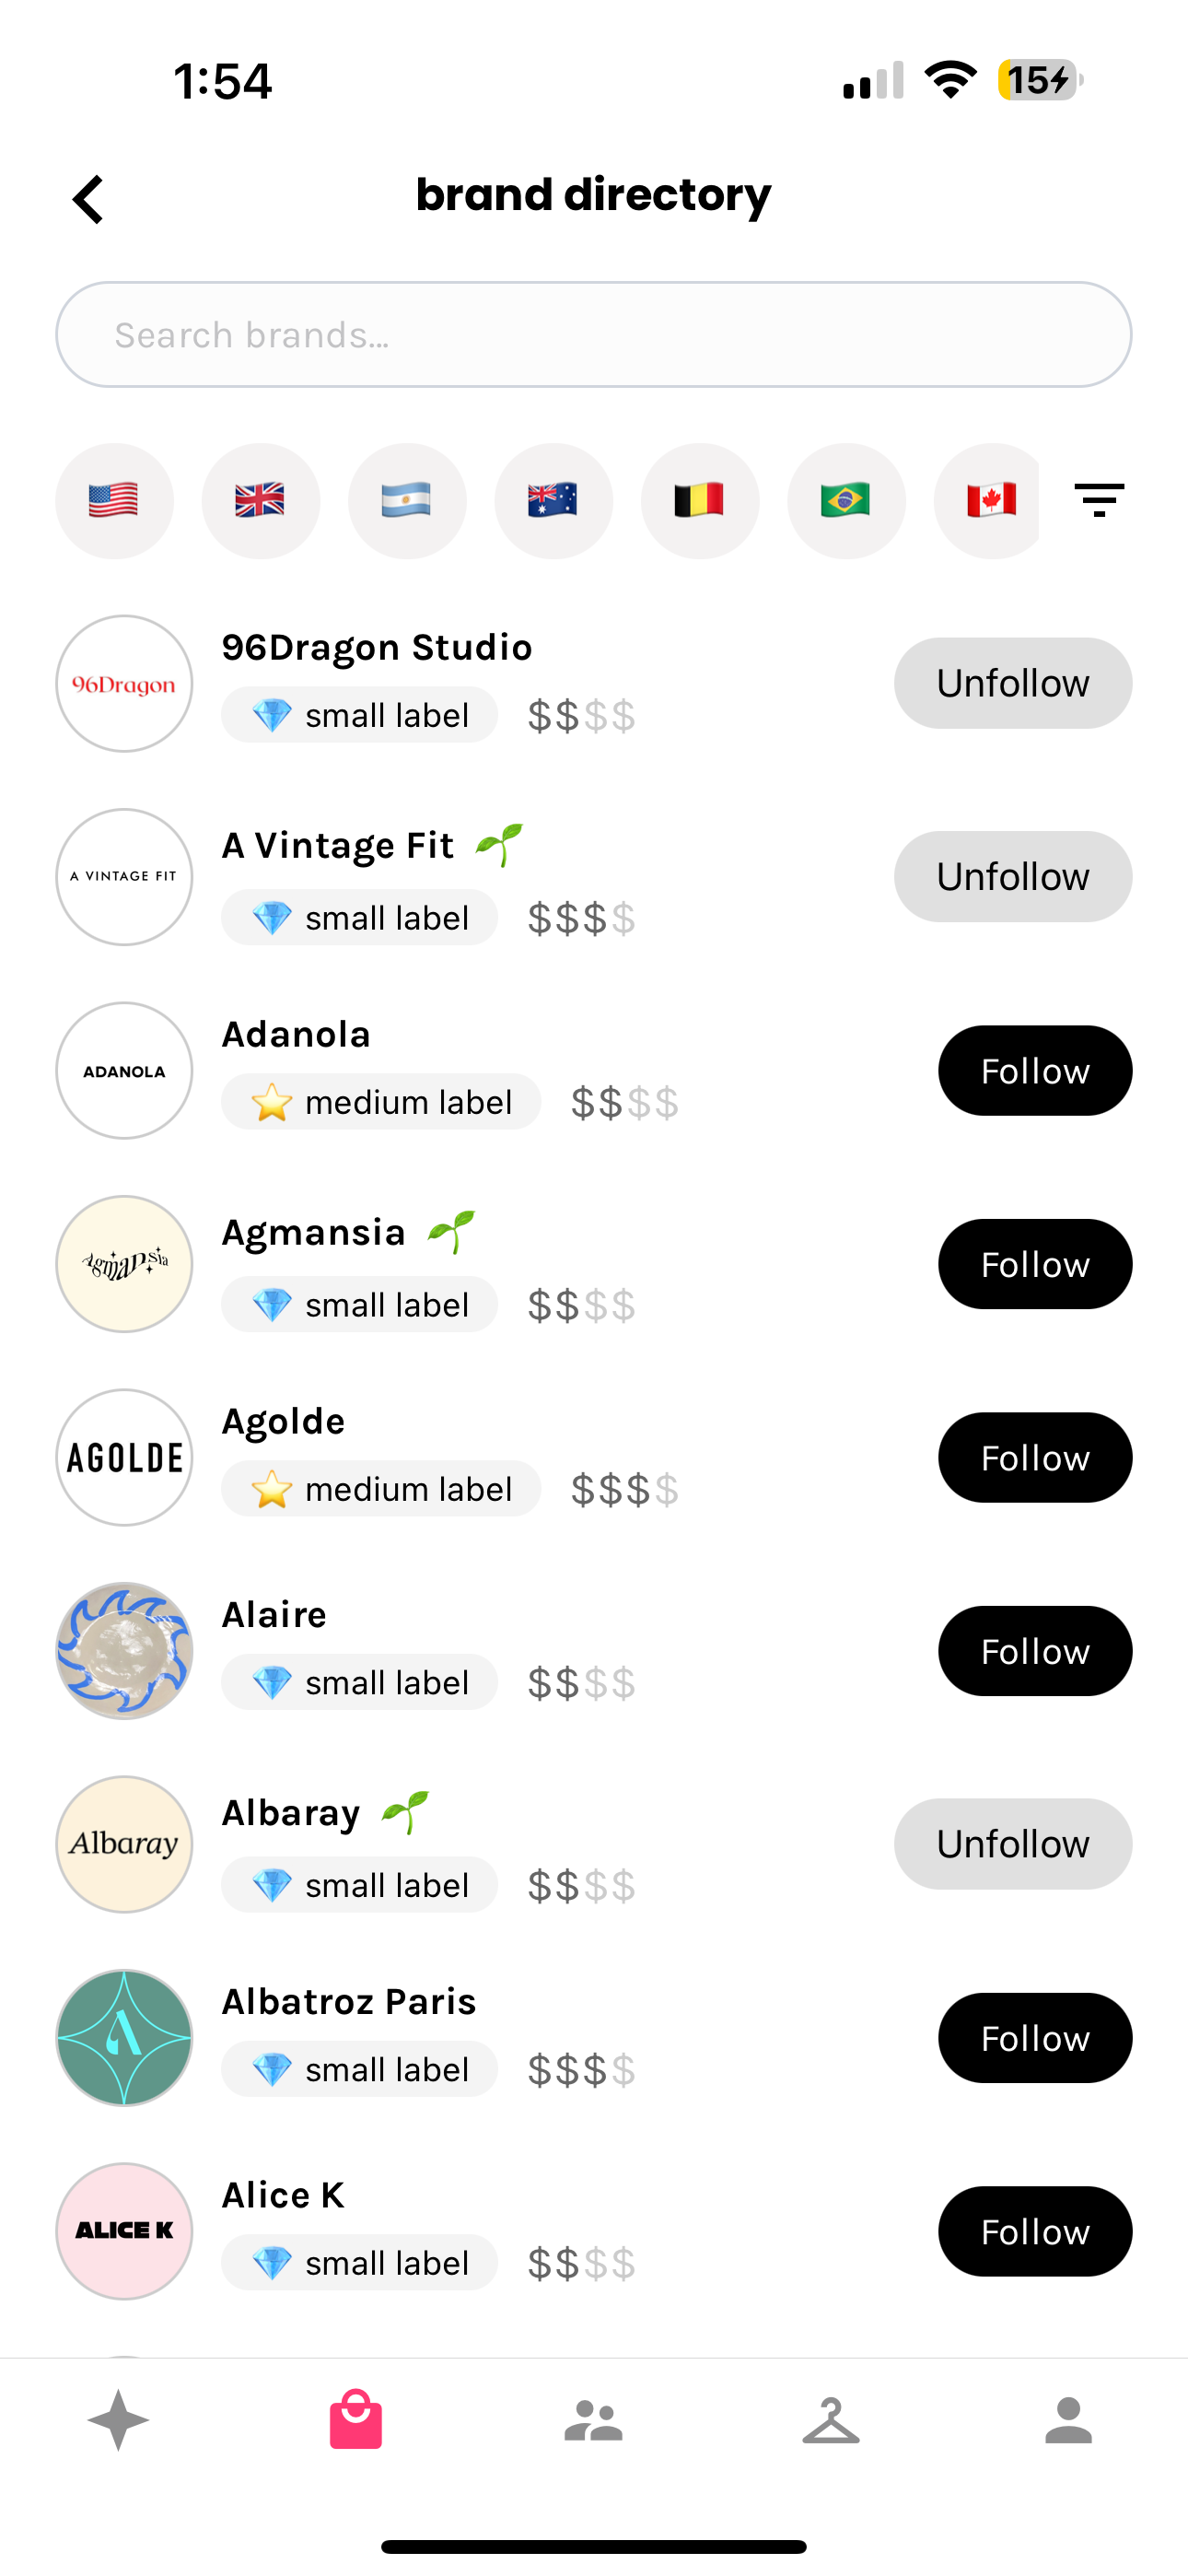Select the Argentina flag filter
The width and height of the screenshot is (1188, 2576).
pos(407,500)
